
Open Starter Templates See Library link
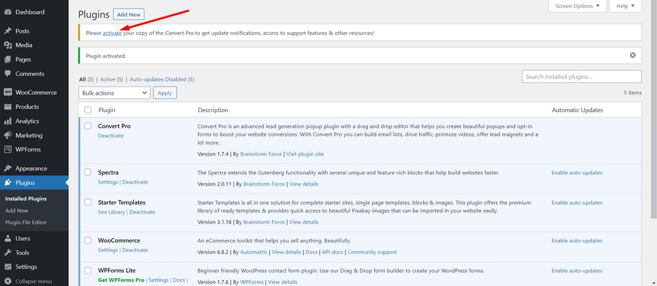point(112,212)
